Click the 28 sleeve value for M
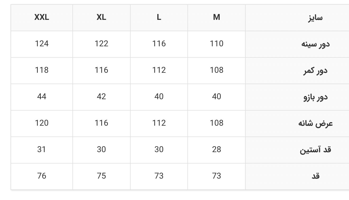This screenshot has height=200, width=349. 217,149
